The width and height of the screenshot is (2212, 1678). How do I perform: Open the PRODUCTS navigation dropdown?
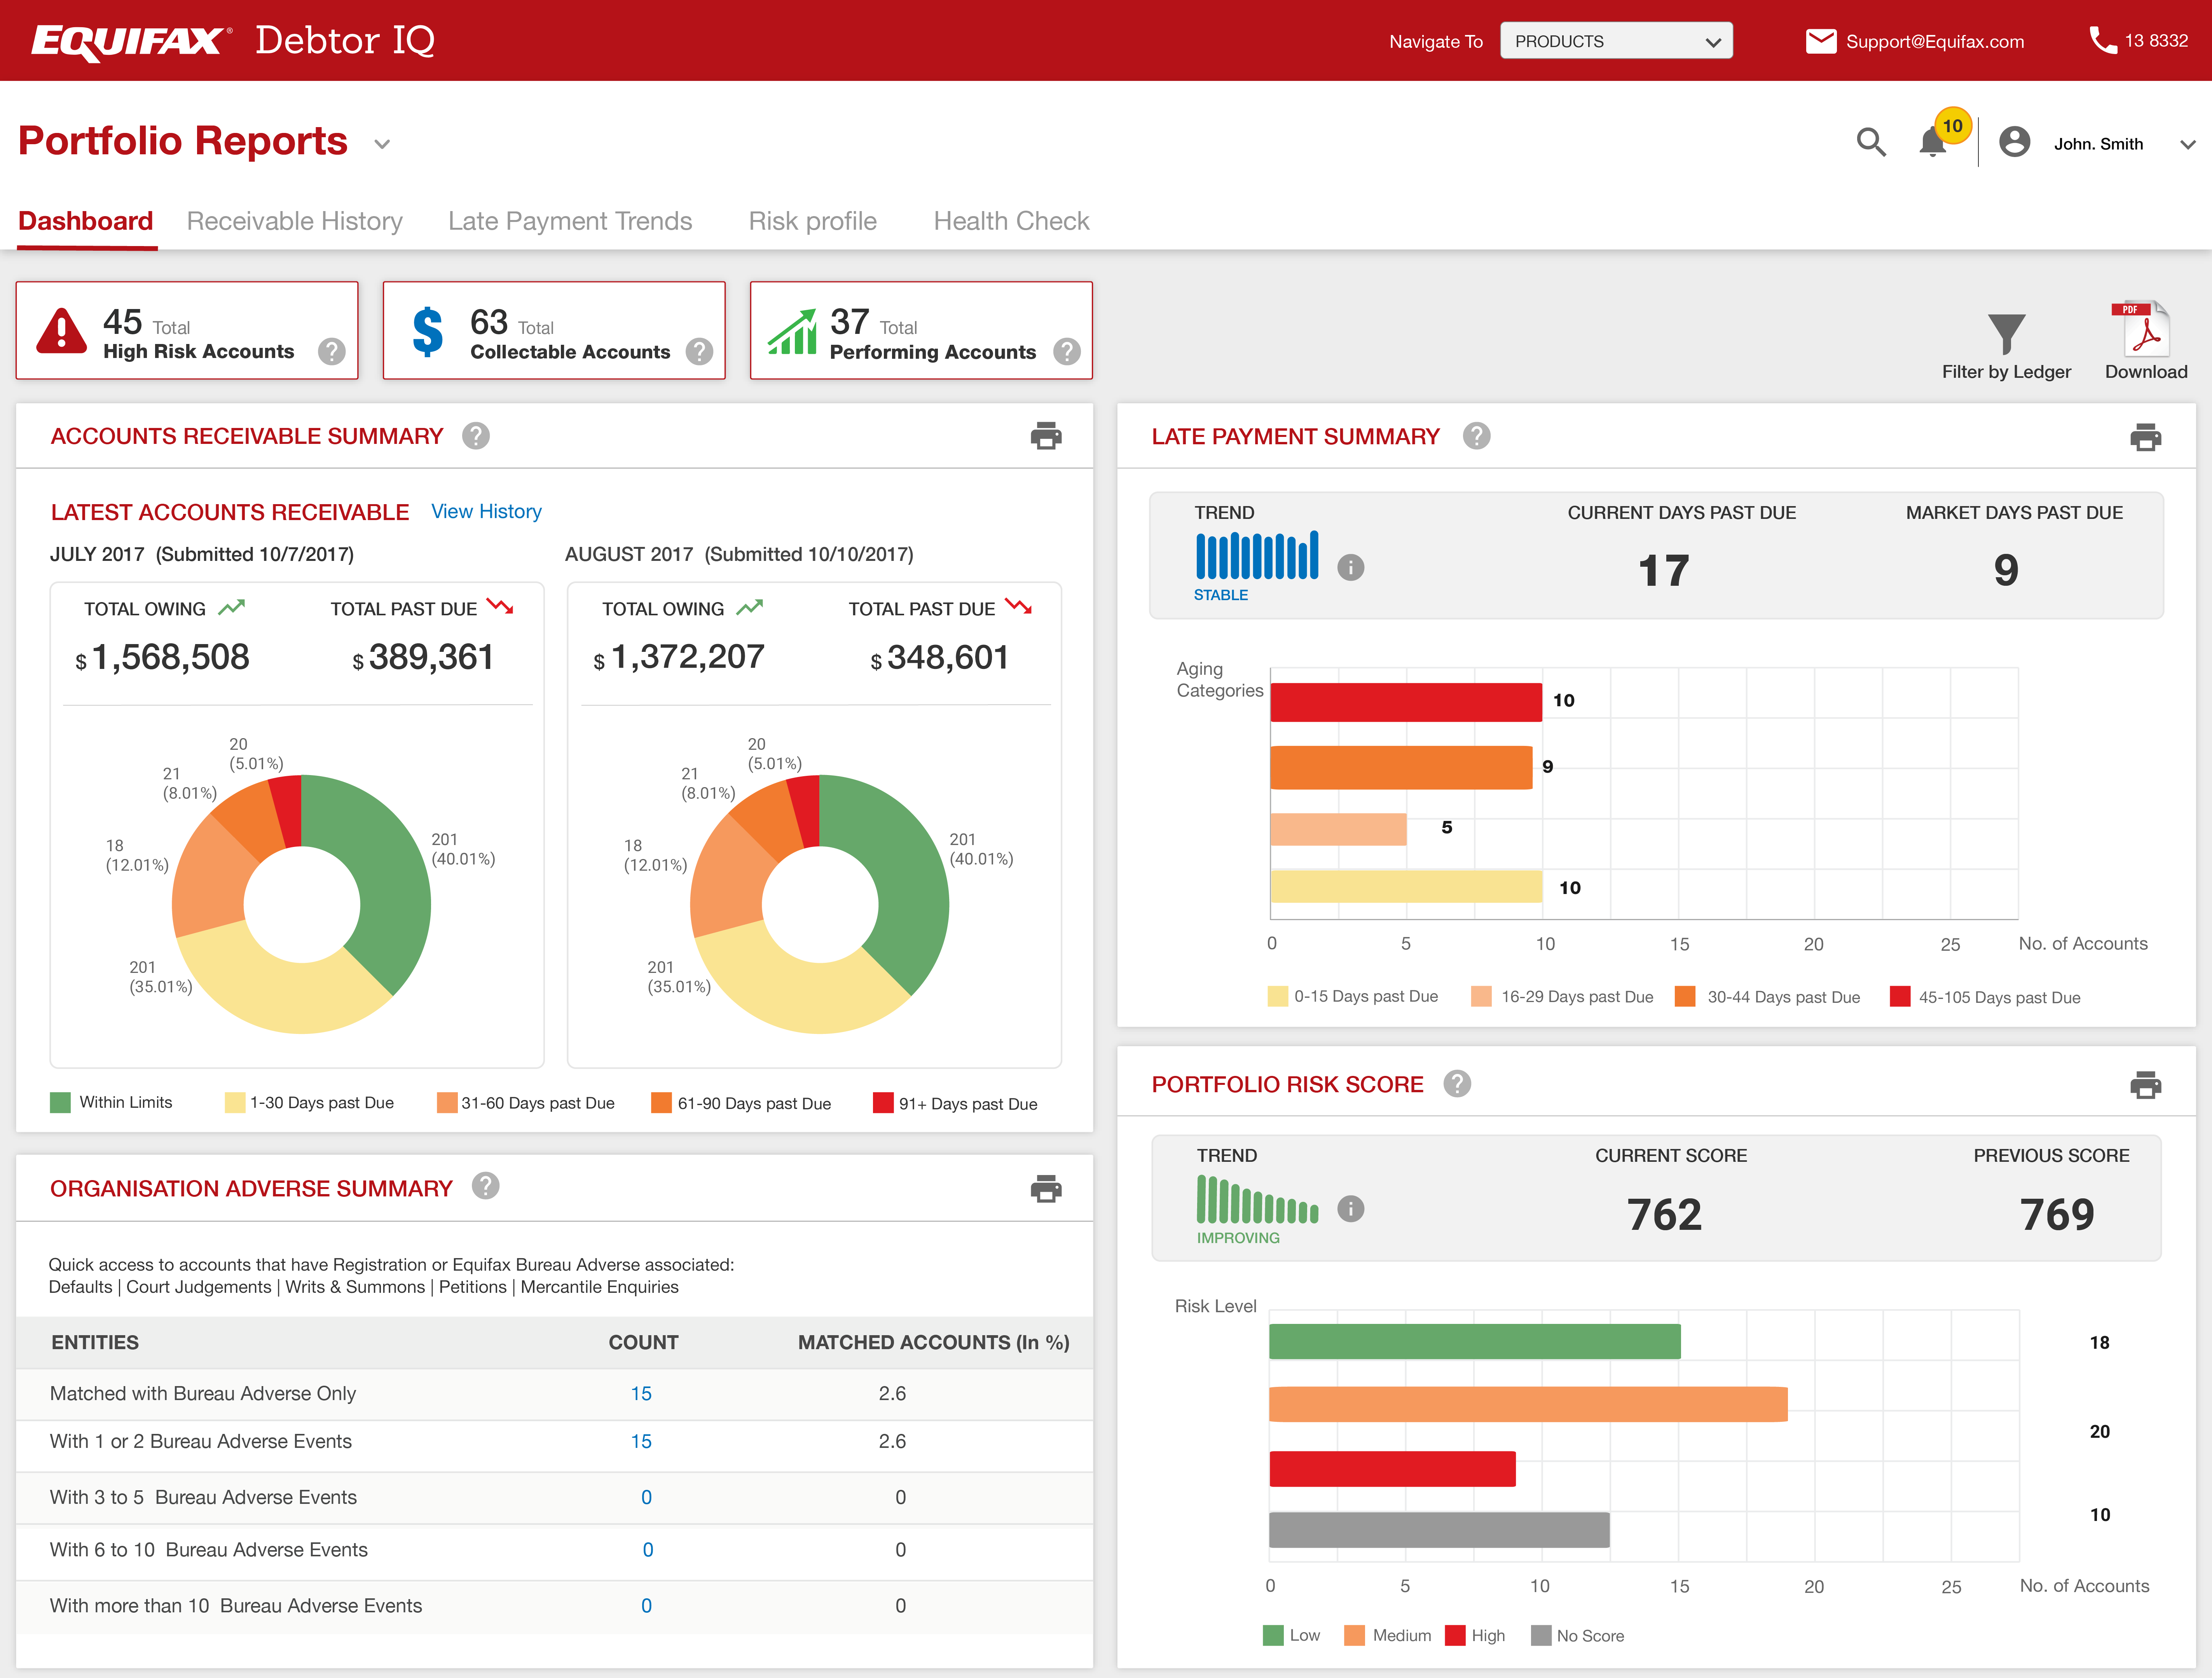(x=1616, y=41)
